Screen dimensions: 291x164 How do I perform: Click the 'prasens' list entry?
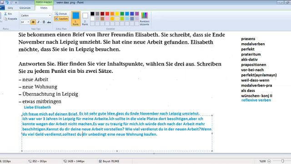pyautogui.click(x=248, y=39)
